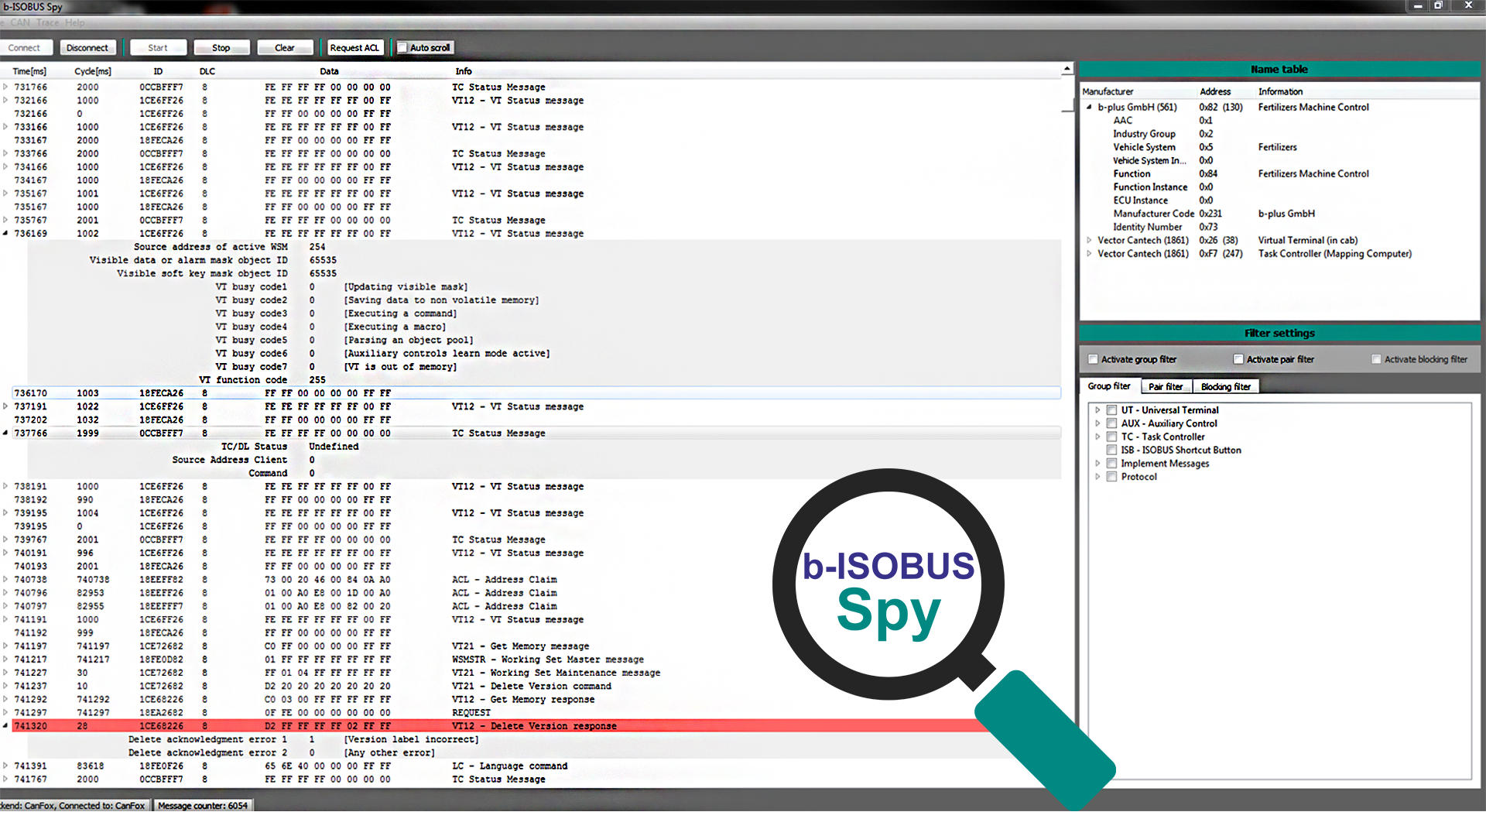
Task: Sort by the Cycle[ms] column header
Action: (93, 71)
